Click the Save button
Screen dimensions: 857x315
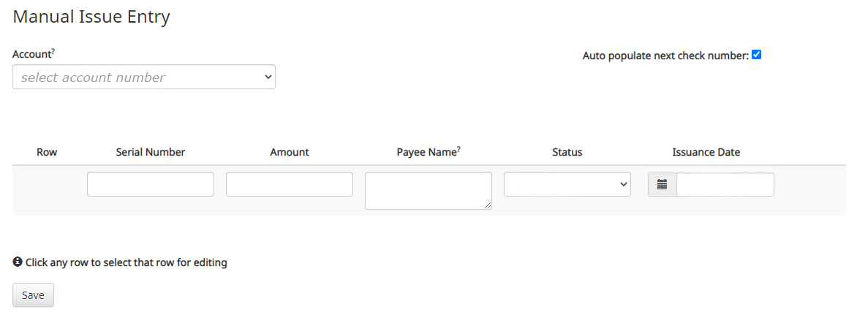click(33, 295)
